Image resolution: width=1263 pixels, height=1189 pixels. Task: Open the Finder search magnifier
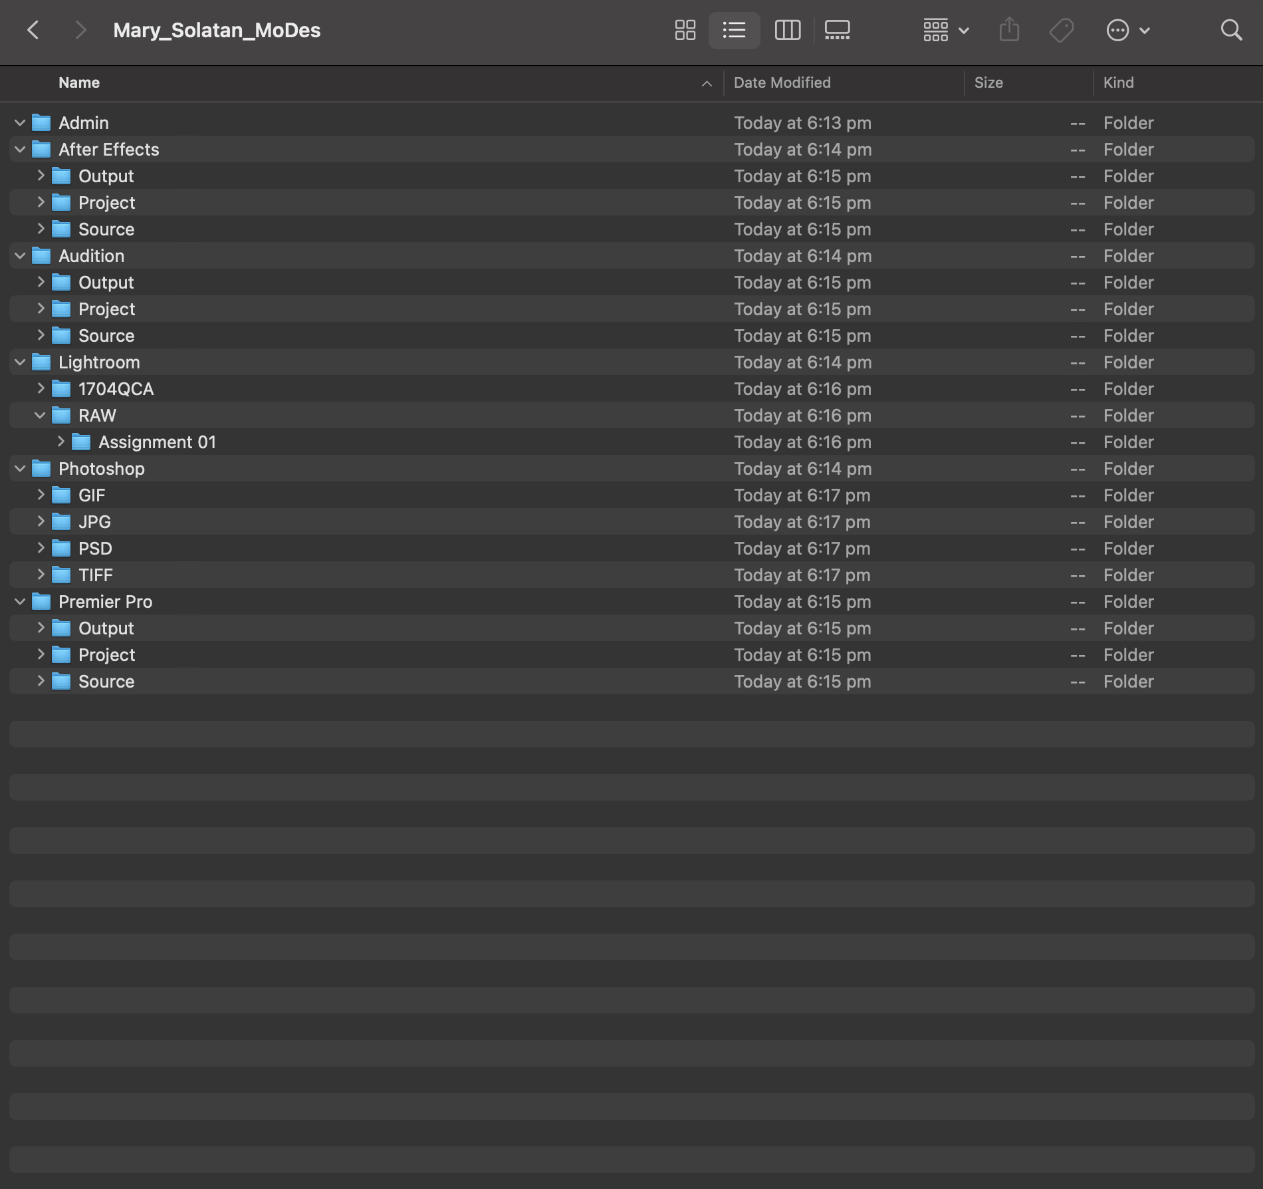[1231, 30]
